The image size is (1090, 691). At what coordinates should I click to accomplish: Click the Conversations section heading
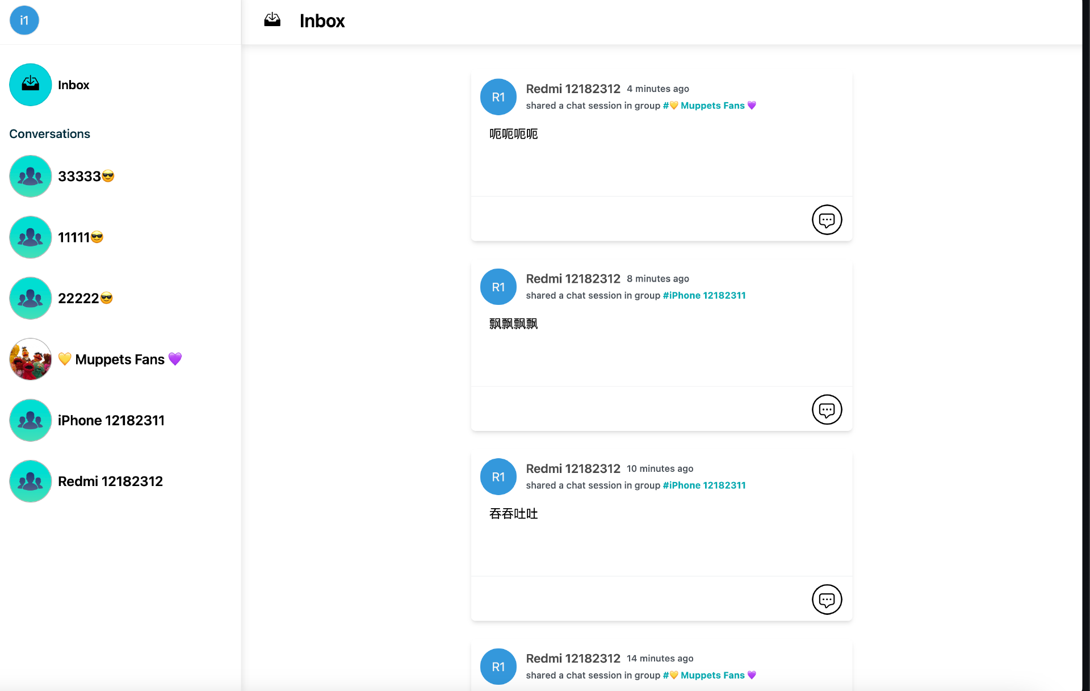(x=49, y=133)
